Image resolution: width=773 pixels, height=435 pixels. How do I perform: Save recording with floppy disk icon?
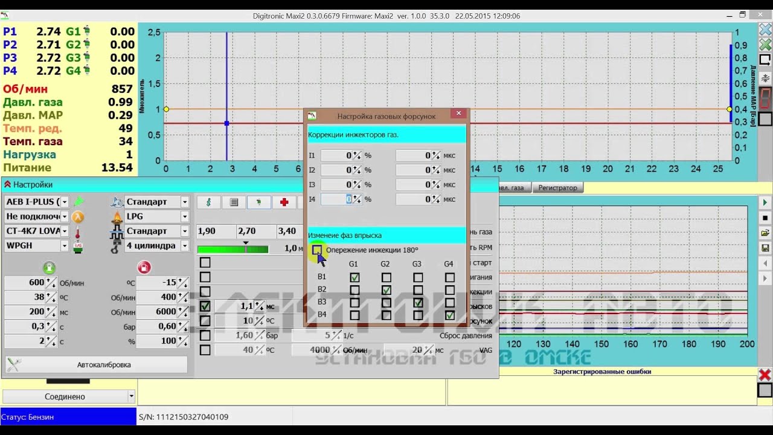pos(765,248)
